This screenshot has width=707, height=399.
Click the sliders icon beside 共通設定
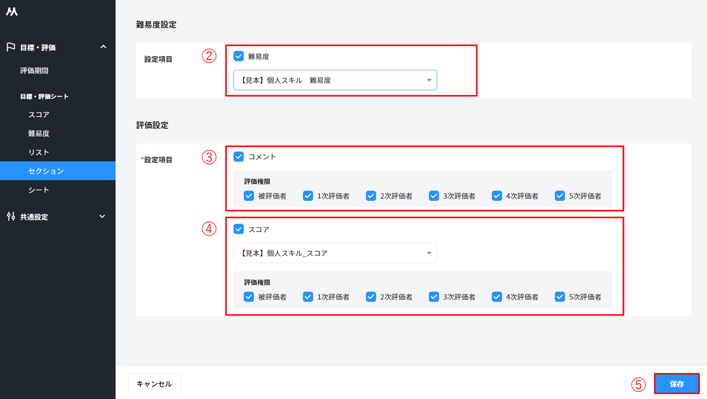click(11, 216)
